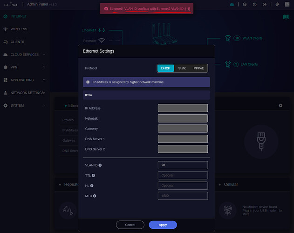This screenshot has width=294, height=233.
Task: Click the VLAN ID input field
Action: 183,165
